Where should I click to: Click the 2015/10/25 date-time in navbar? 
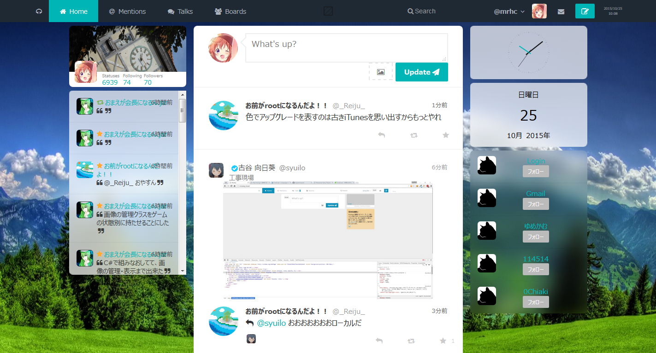pyautogui.click(x=613, y=11)
